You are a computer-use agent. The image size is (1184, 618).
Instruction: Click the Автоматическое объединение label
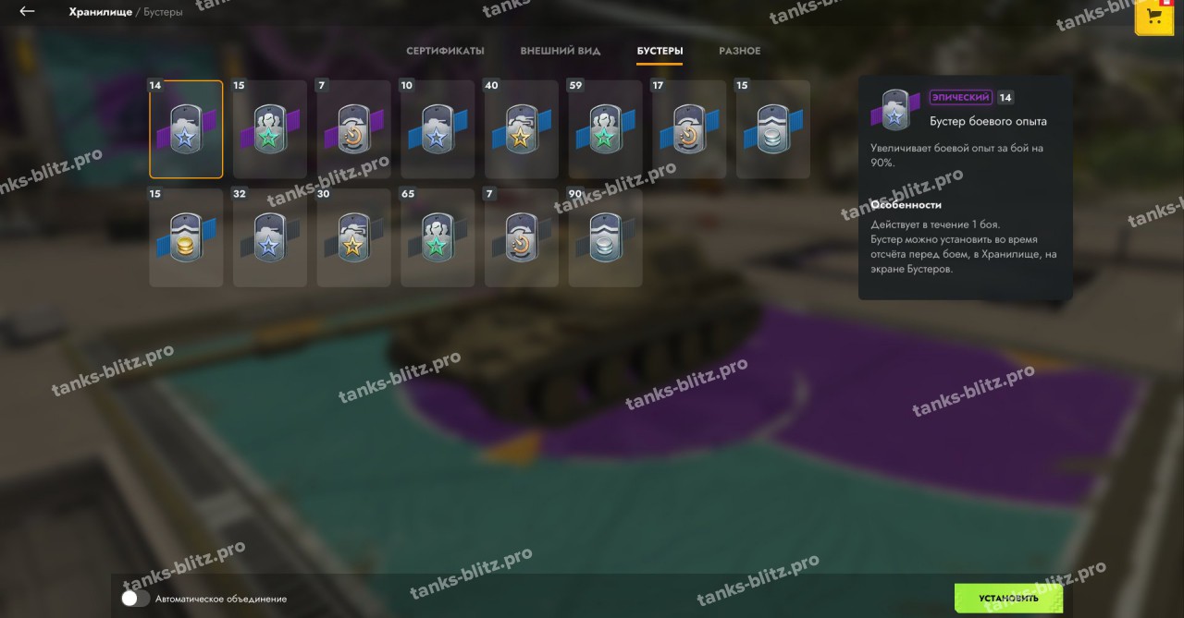[221, 599]
